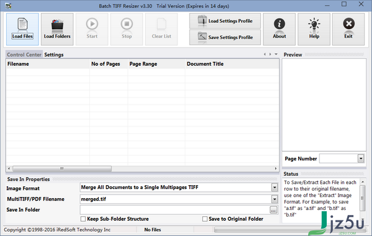This screenshot has width=372, height=236.
Task: Click the file list scroll left arrow
Action: click(x=9, y=168)
